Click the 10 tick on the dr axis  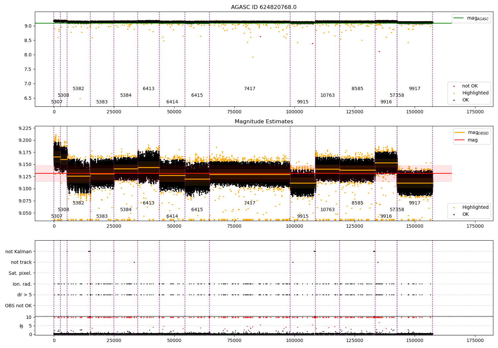(x=29, y=318)
